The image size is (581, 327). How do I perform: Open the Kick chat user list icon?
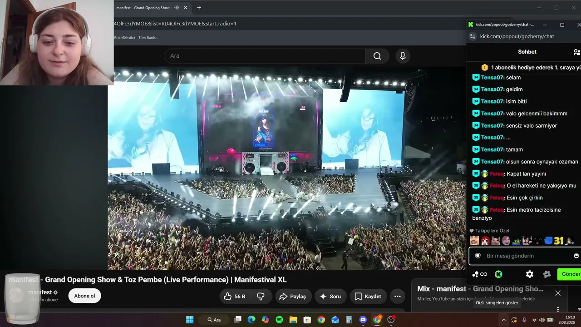click(x=576, y=52)
